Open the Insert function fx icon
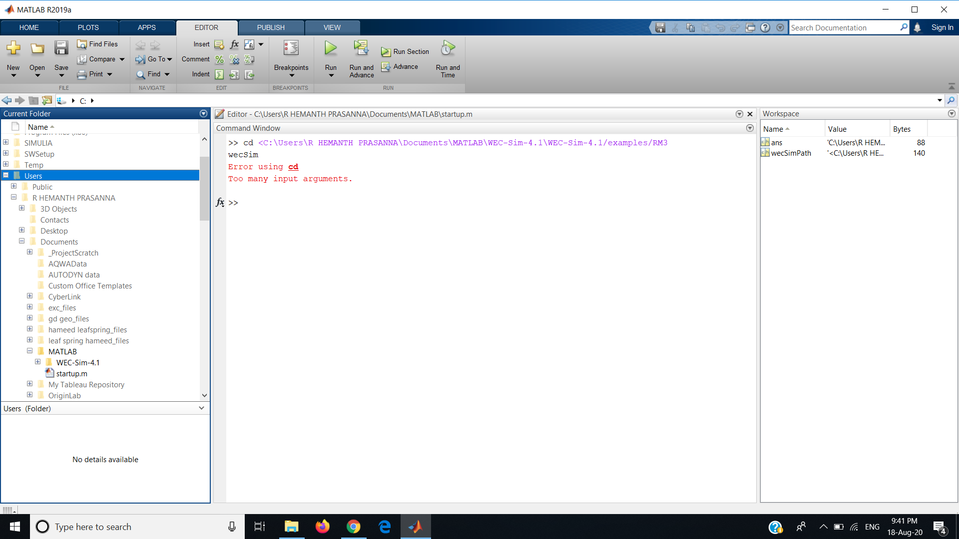959x539 pixels. point(234,44)
